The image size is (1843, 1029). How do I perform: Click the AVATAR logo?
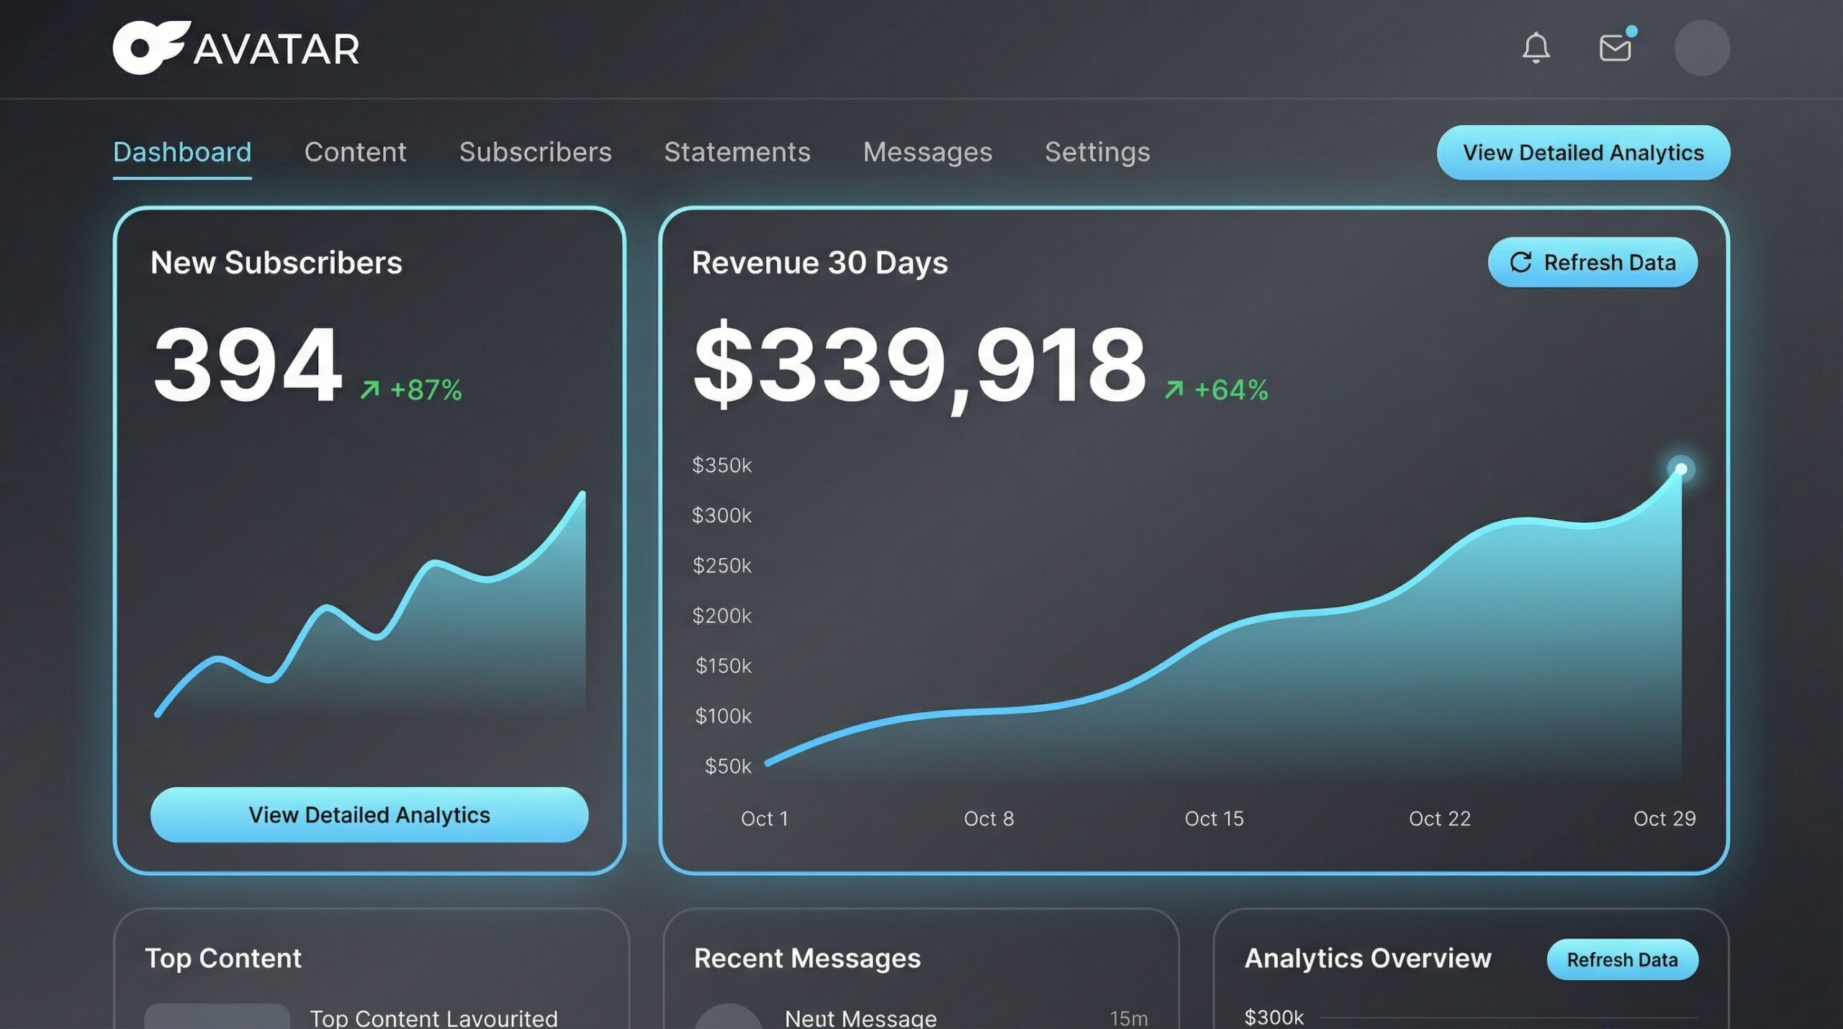click(236, 48)
